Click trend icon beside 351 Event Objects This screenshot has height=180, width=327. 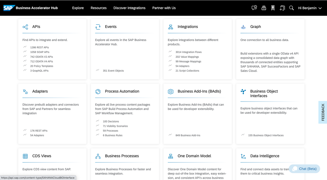[x=98, y=71]
